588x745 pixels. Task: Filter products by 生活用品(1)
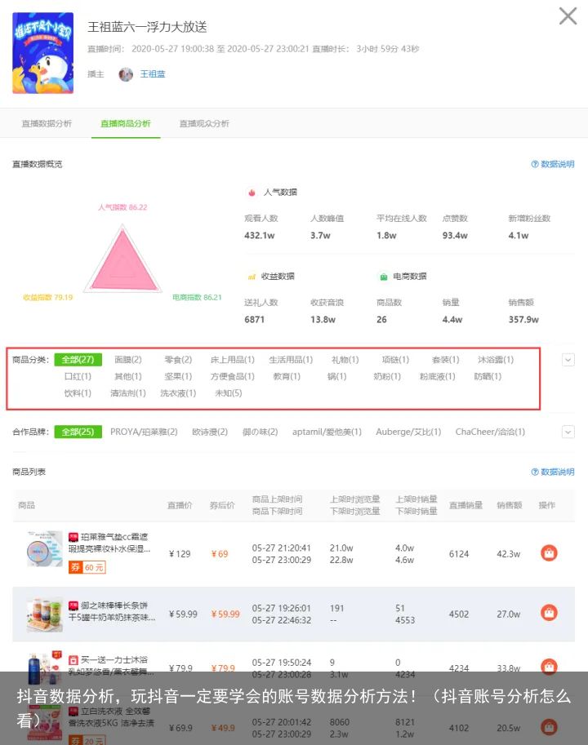point(291,360)
